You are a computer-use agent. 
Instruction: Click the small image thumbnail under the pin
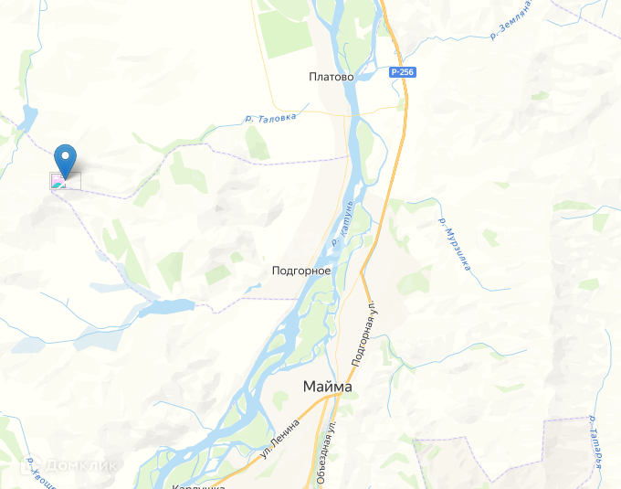click(x=58, y=181)
